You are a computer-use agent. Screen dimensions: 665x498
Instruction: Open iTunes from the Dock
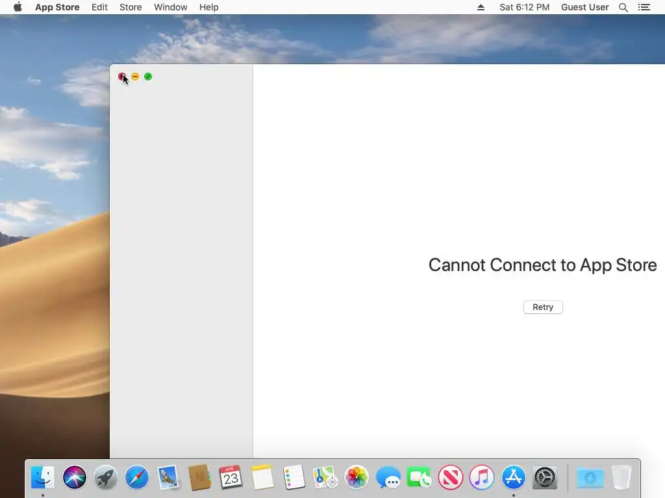point(482,477)
